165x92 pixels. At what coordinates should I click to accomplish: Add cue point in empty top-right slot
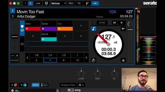[81, 26]
